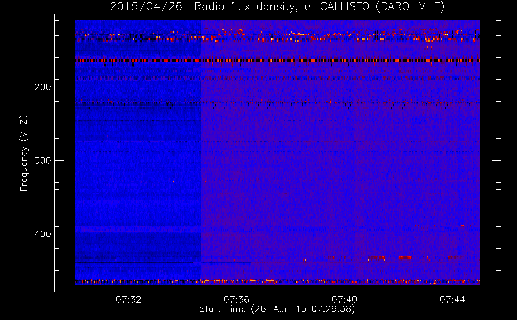517x320 pixels.
Task: Click the 07:40 time tick label
Action: click(344, 300)
